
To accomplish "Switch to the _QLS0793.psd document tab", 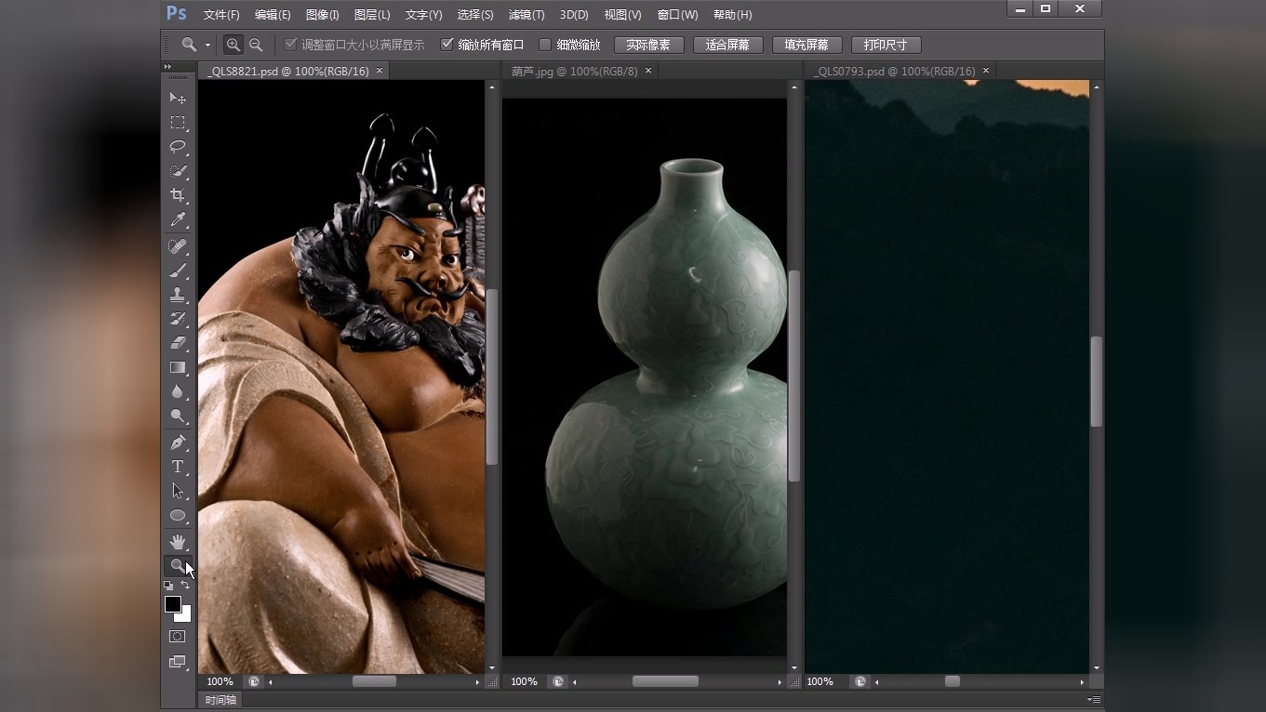I will tap(893, 71).
